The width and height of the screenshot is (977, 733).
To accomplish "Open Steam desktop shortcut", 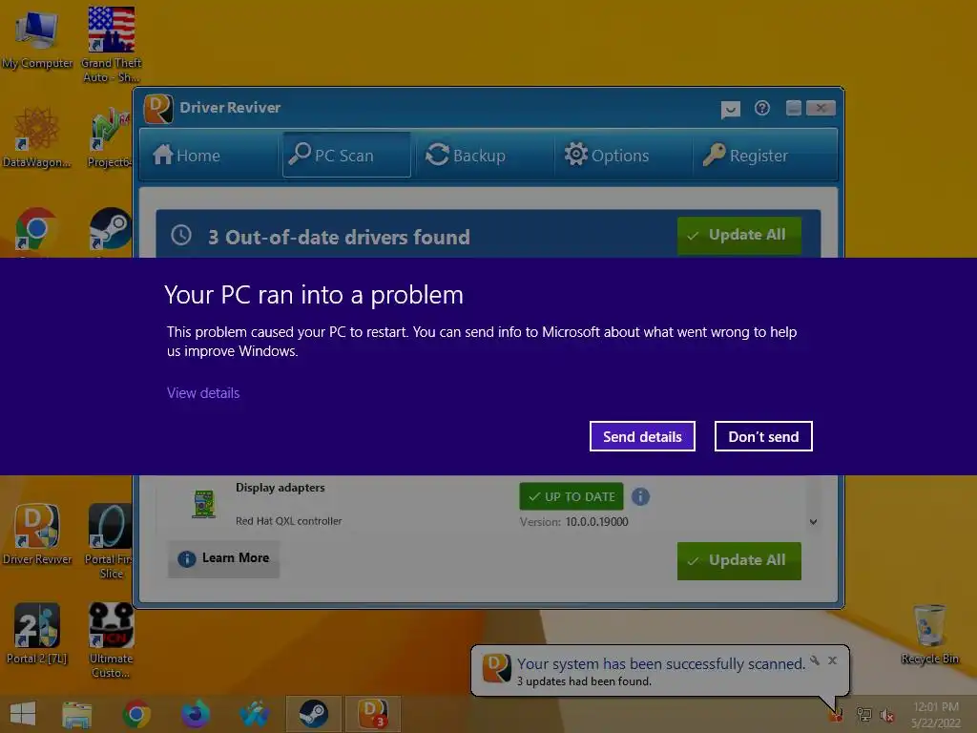I will (x=110, y=231).
